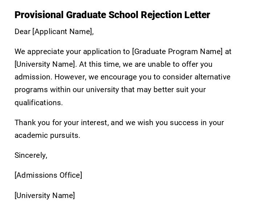254x218 pixels.
Task: Click [University Name] placeholder in the body paragraph
Action: click(45, 64)
